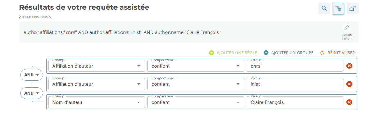Click Ajouter un groupe
370x120 pixels.
(x=288, y=53)
